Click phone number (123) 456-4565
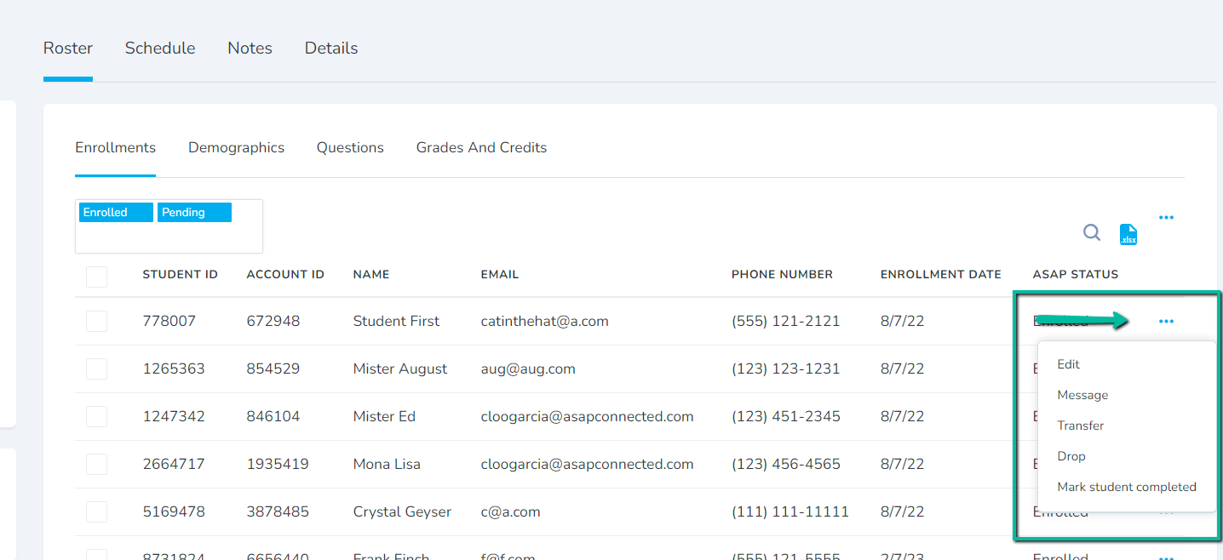This screenshot has width=1223, height=560. click(x=786, y=464)
